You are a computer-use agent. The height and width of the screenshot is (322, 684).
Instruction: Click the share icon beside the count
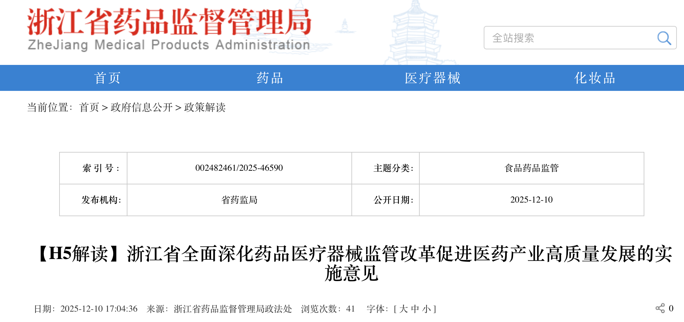pos(660,308)
